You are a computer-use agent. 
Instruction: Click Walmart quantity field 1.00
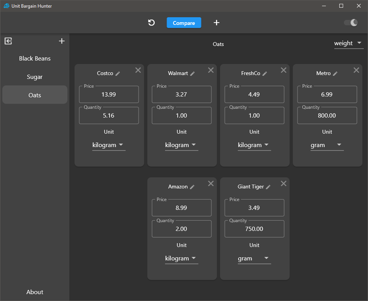182,116
